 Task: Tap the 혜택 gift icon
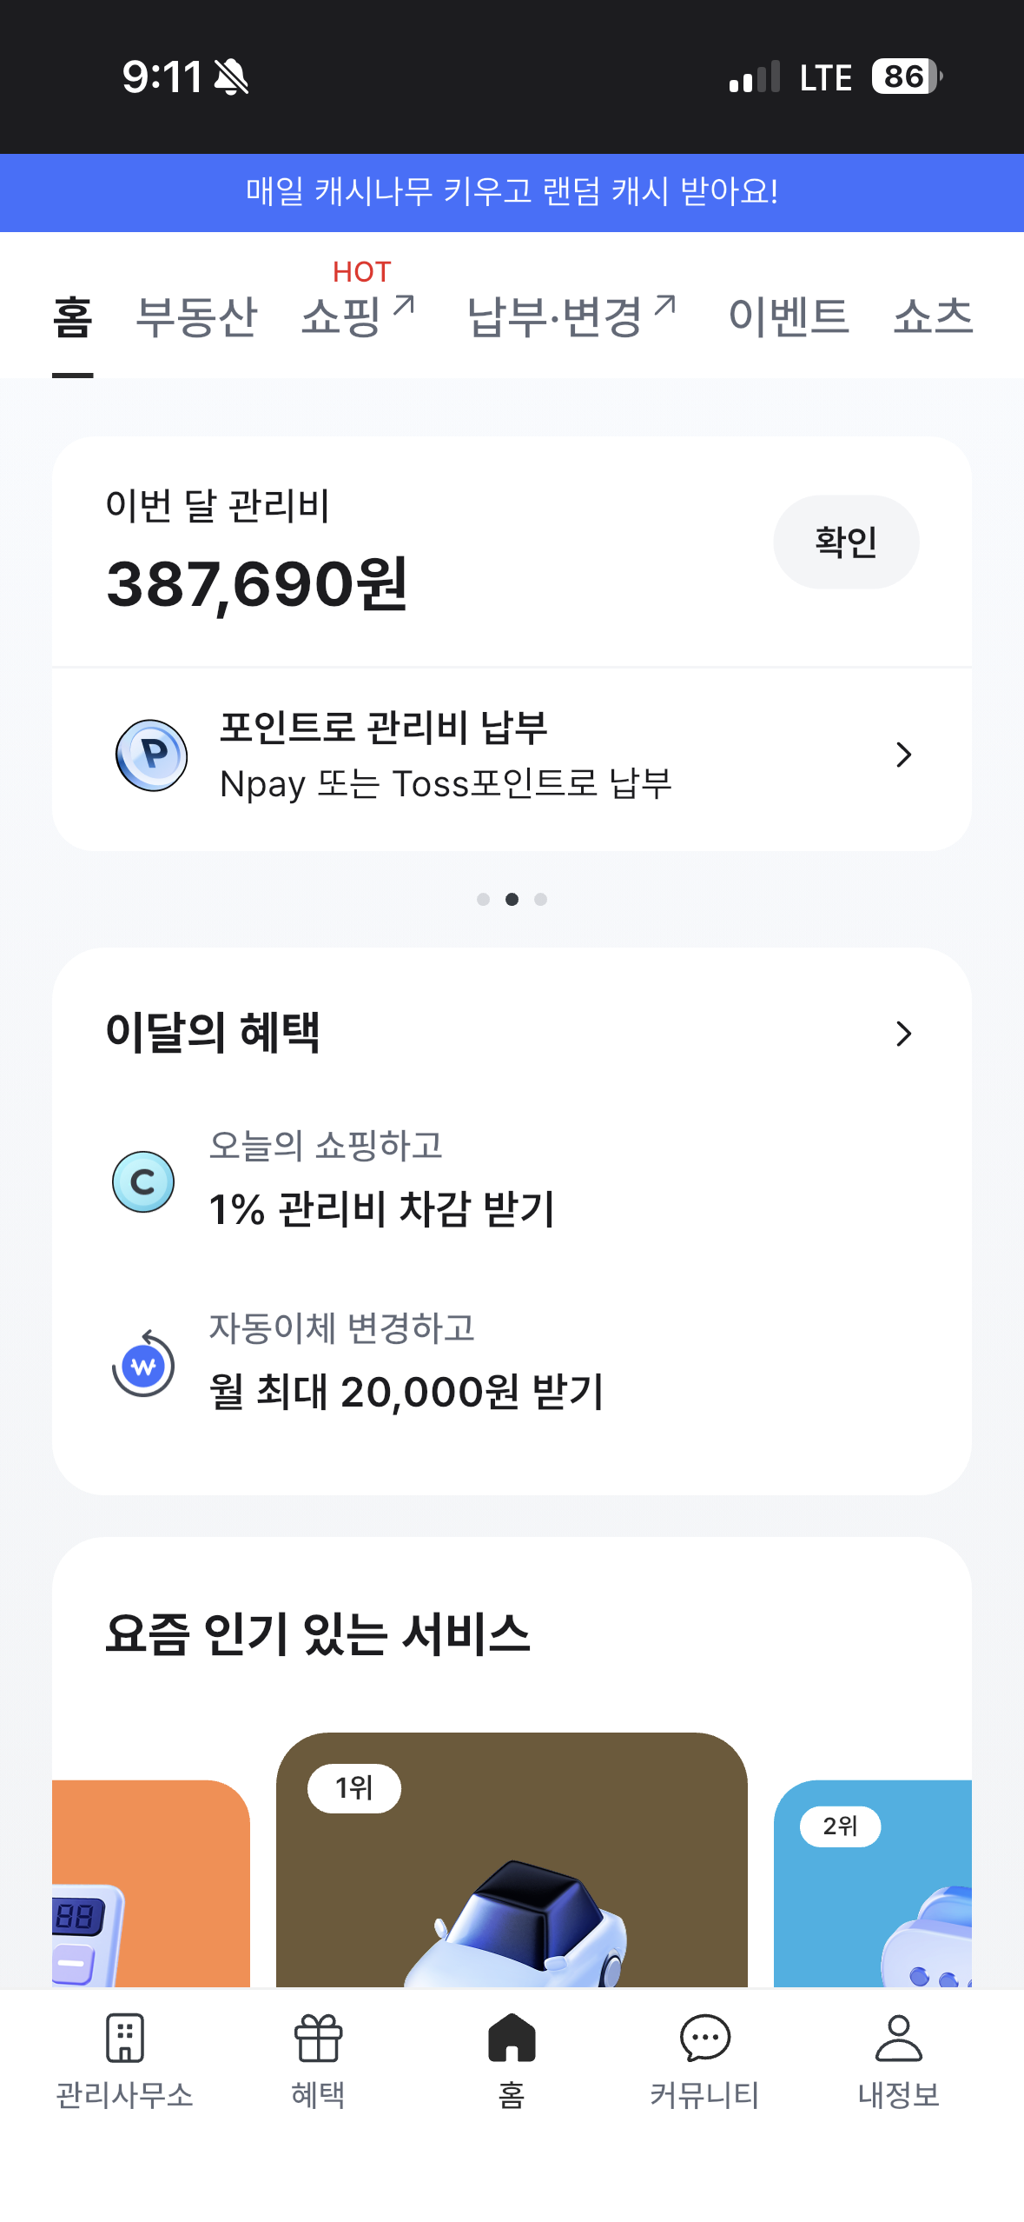point(318,2038)
